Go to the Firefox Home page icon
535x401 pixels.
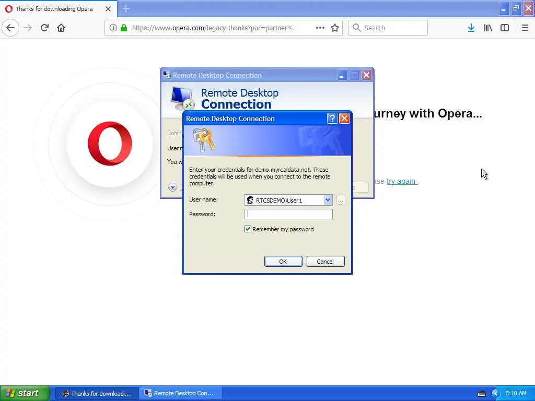pos(61,28)
